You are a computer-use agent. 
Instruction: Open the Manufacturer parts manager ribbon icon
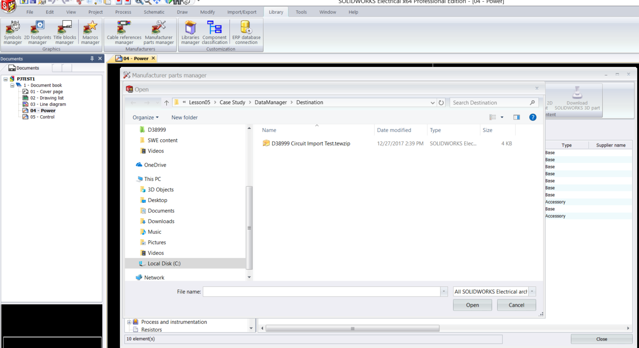159,33
